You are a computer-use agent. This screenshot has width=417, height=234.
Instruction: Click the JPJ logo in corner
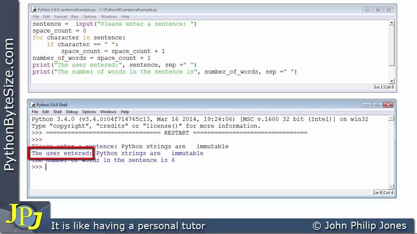coord(25,217)
